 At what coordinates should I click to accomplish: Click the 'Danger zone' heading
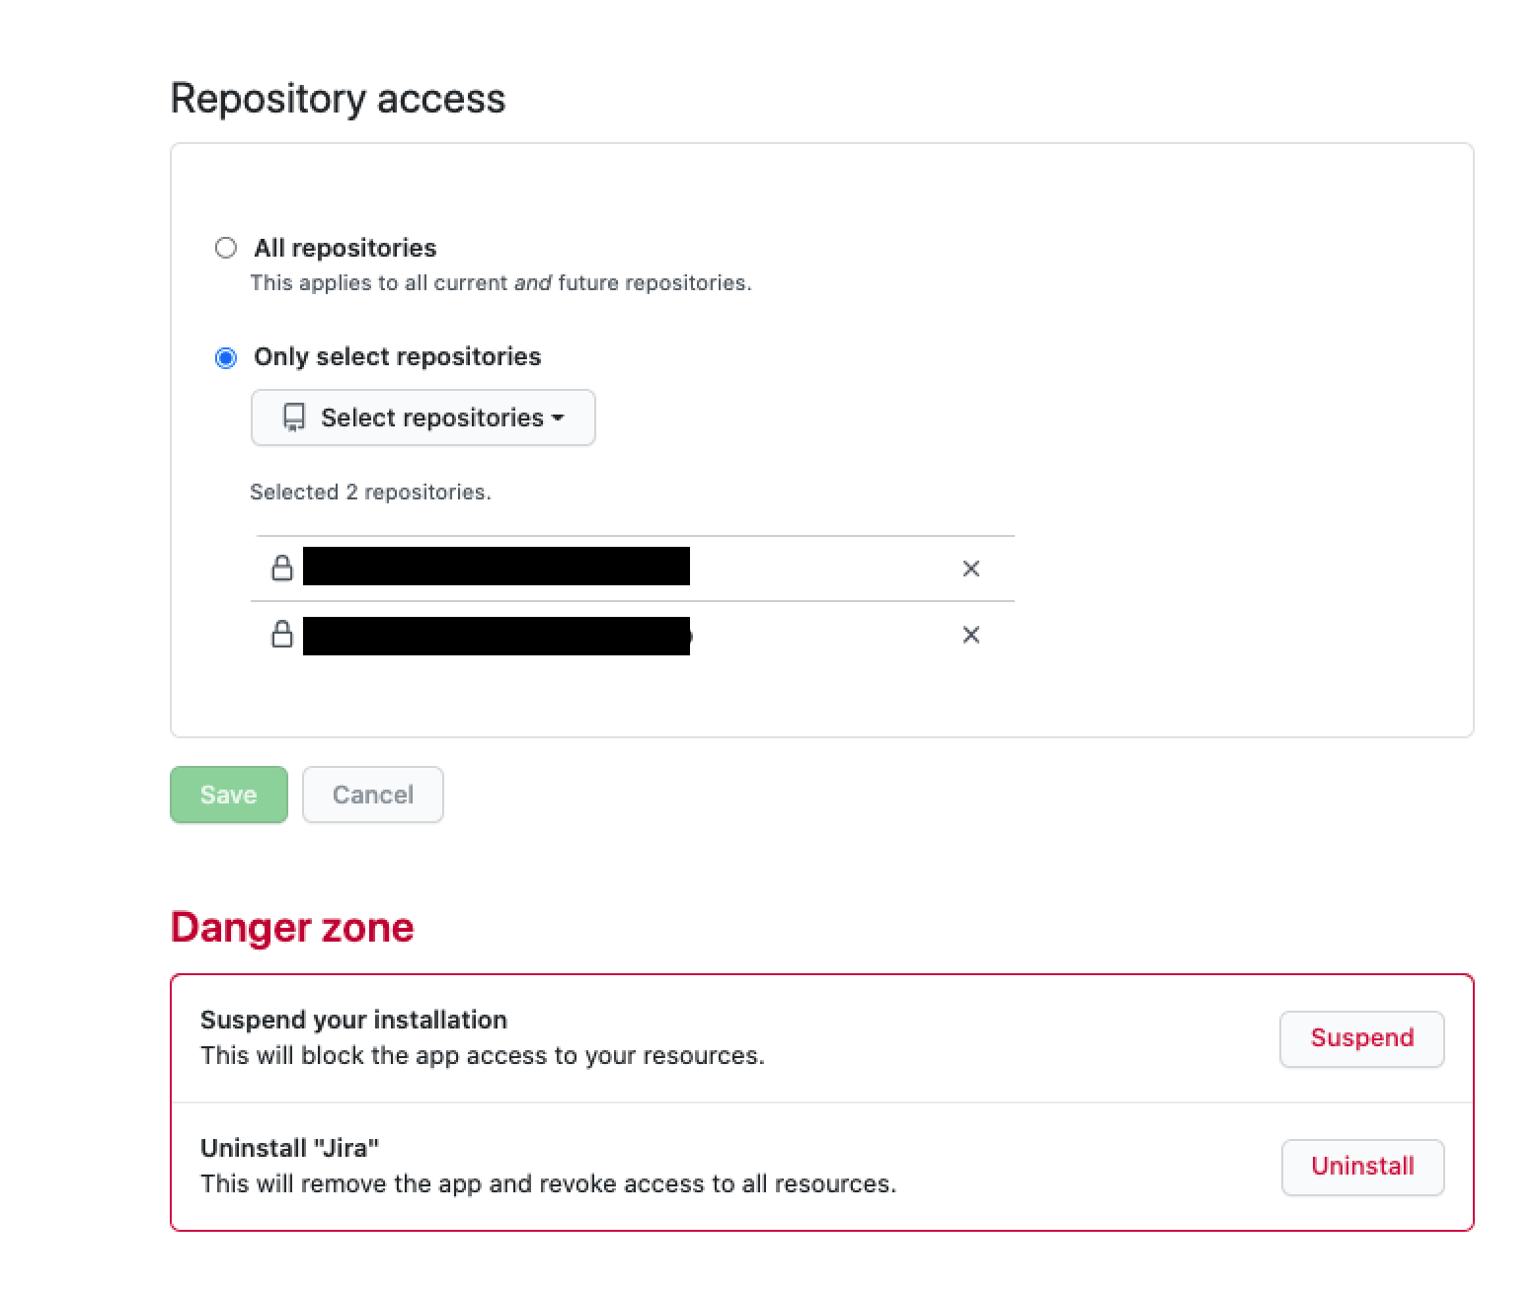point(292,928)
